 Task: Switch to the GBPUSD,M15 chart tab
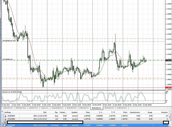21,108
